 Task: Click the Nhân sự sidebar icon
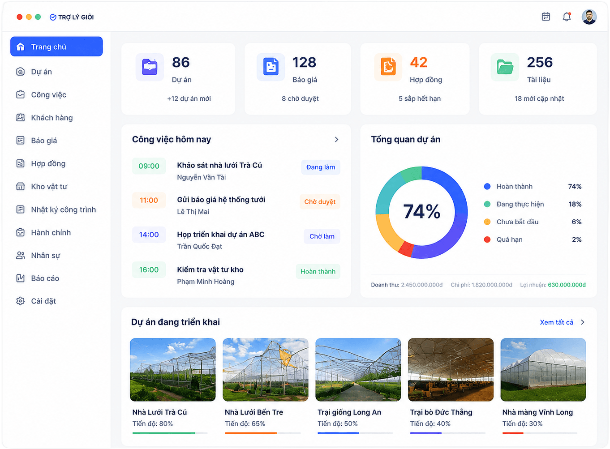[x=21, y=255]
